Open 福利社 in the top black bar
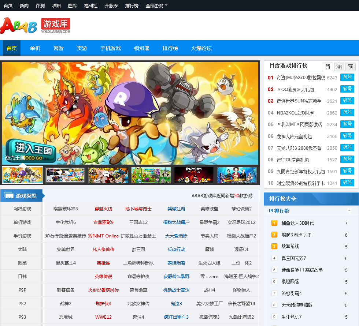Screen dimensions: 359x326 (91, 5)
